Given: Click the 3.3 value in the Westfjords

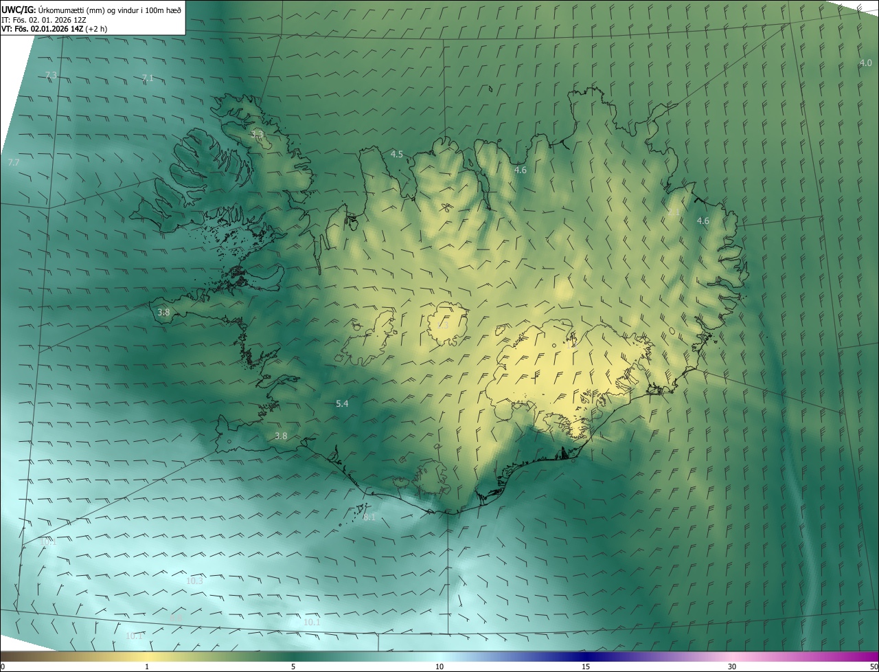Looking at the screenshot, I should point(257,135).
